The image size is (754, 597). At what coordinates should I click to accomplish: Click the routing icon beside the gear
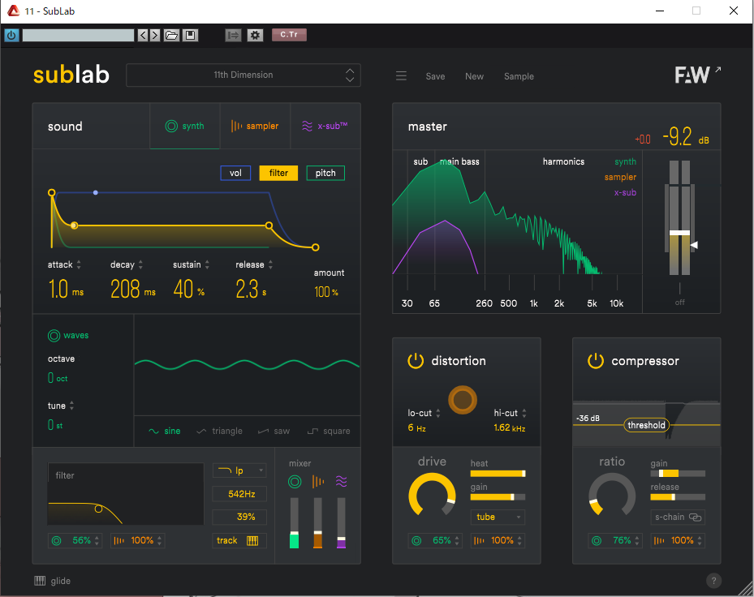(x=233, y=35)
